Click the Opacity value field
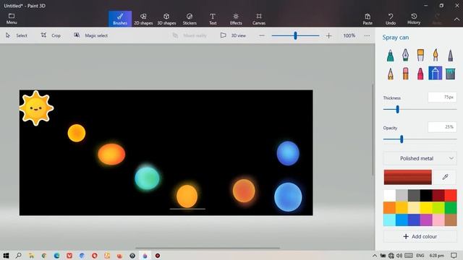 coord(442,127)
